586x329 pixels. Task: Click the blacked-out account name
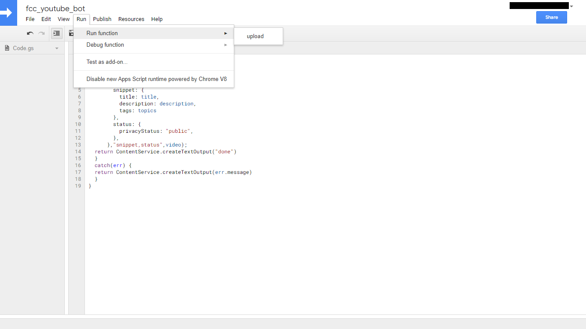(x=539, y=6)
